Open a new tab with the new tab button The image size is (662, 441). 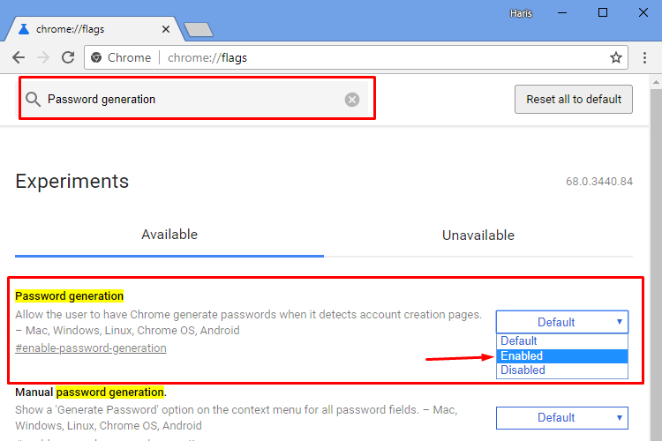click(x=199, y=29)
